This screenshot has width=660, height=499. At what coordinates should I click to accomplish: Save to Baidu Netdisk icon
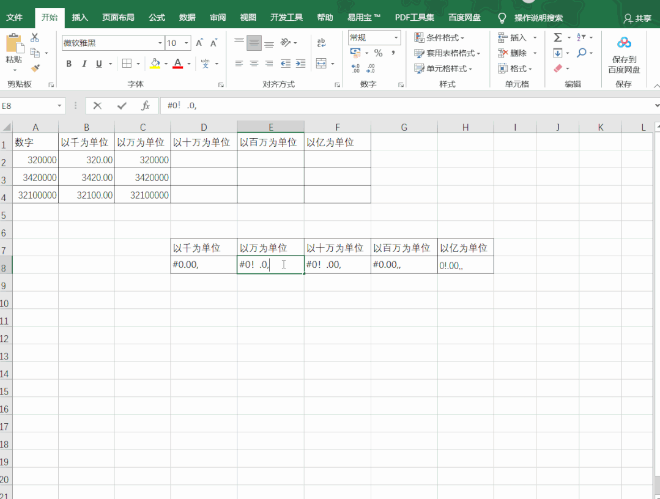(624, 43)
